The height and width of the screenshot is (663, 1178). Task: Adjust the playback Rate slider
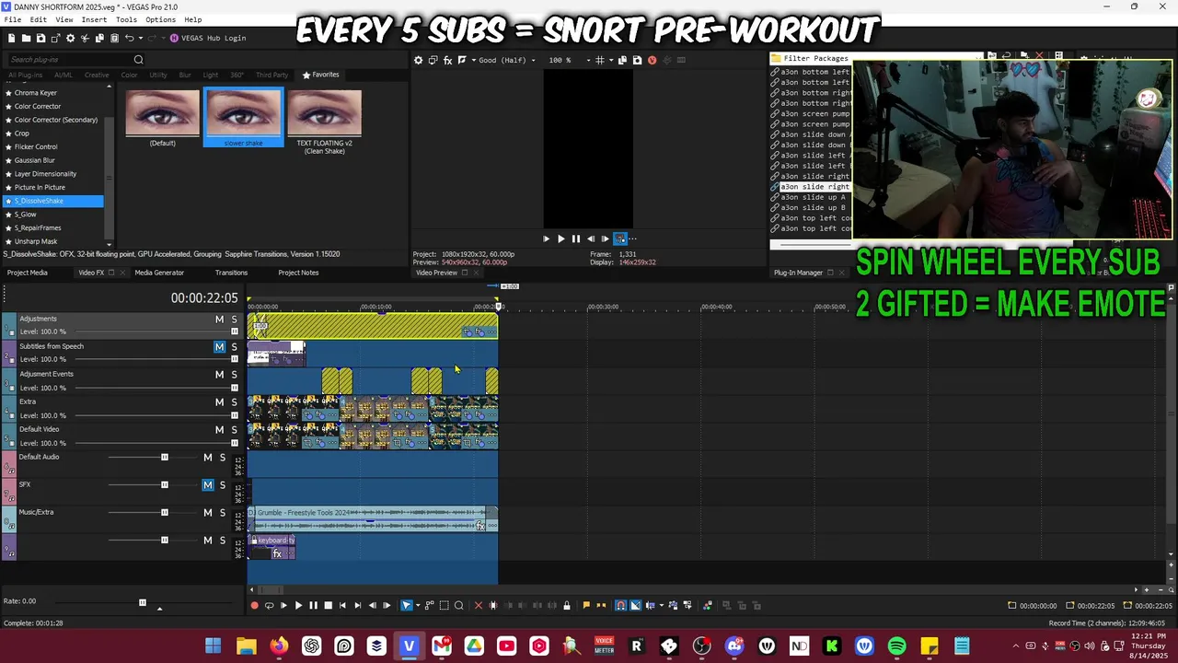(x=142, y=602)
